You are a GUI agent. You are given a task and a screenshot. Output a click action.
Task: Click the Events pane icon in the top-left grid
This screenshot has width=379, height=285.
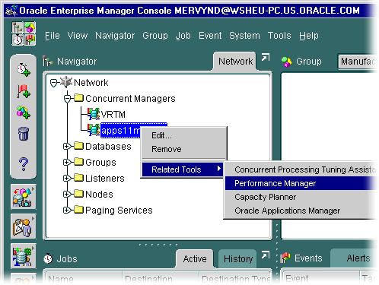pos(30,40)
